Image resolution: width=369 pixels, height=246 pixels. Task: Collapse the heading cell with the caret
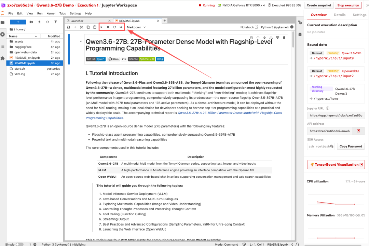81,41
